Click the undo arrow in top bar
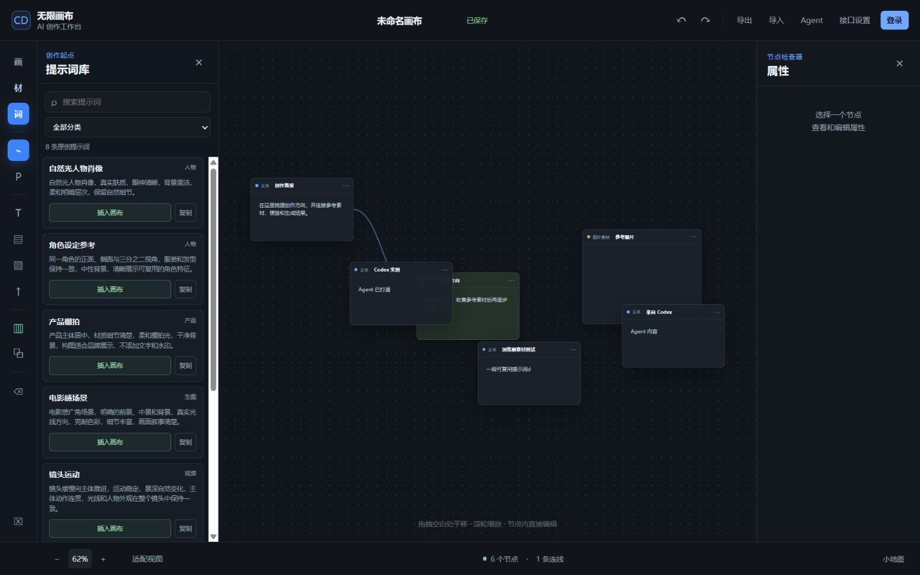The height and width of the screenshot is (575, 920). tap(681, 20)
